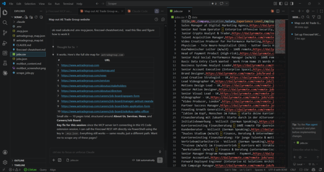Image resolution: width=324 pixels, height=172 pixels.
Task: Toggle the primary side bar layout
Action: [281, 4]
